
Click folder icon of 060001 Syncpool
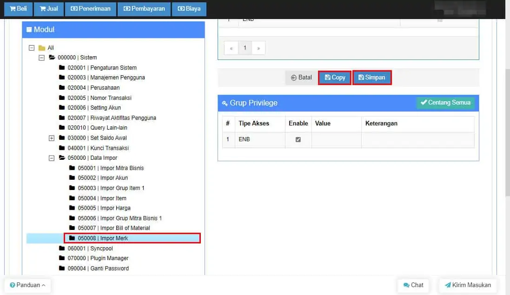point(62,248)
